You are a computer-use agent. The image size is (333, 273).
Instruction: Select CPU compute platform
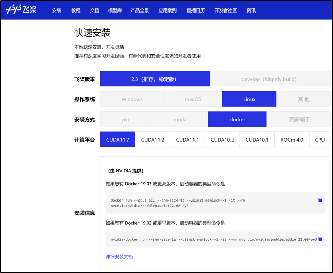click(320, 140)
